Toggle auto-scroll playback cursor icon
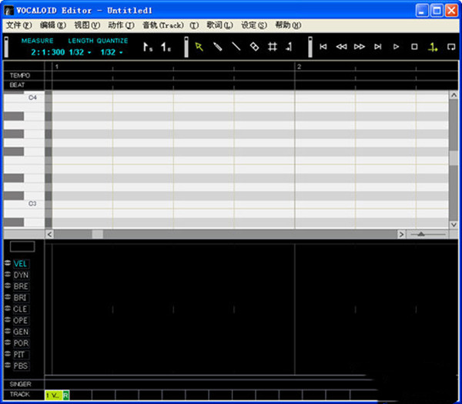Screen dimensions: 462x404 click(x=433, y=47)
